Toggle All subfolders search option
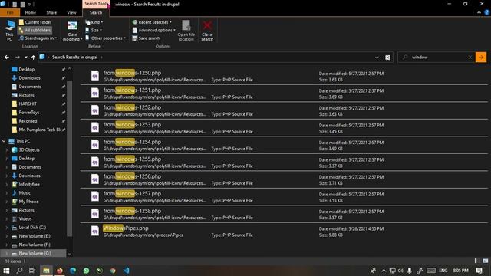Viewport: 491px width, 276px height. tap(35, 30)
